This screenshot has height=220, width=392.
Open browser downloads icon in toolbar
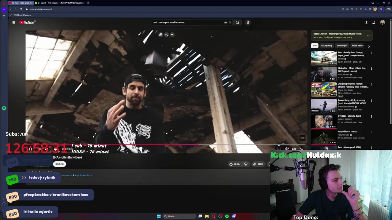[366, 9]
